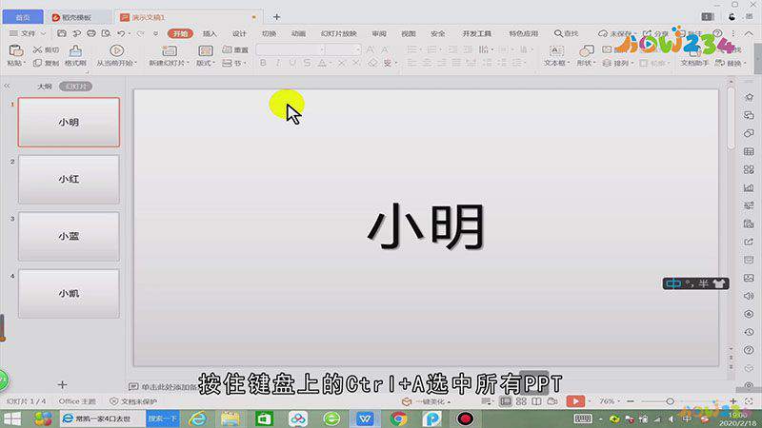This screenshot has width=762, height=428.
Task: Click the 版式 layout icon
Action: pos(206,50)
